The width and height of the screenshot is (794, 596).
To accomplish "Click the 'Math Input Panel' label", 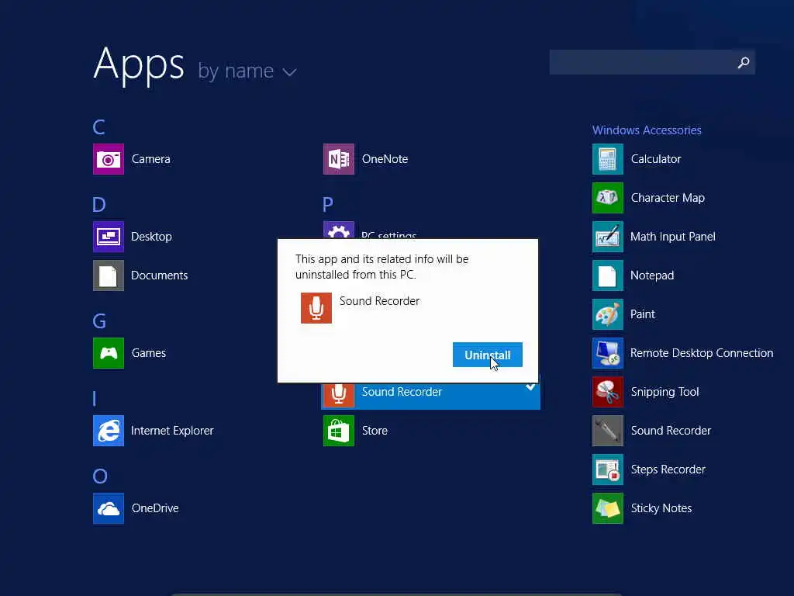I will [673, 237].
